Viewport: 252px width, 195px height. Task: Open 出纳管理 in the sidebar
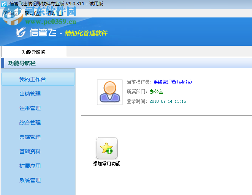[x=30, y=94]
